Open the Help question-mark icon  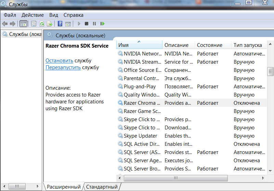(60, 24)
